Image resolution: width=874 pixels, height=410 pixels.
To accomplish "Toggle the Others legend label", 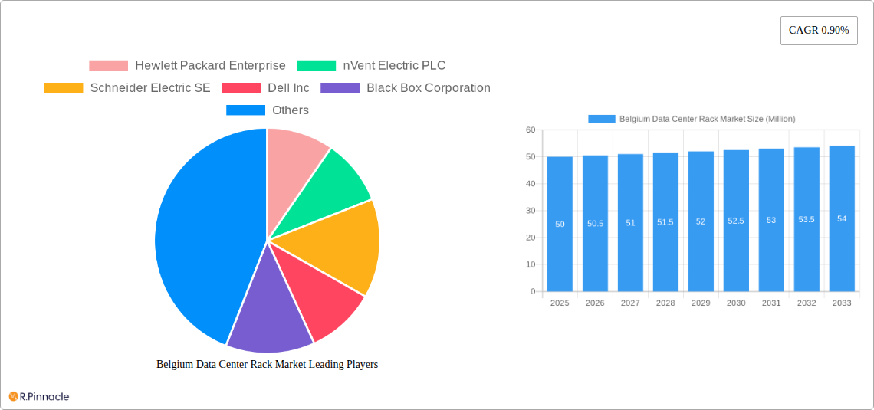I will pos(291,110).
